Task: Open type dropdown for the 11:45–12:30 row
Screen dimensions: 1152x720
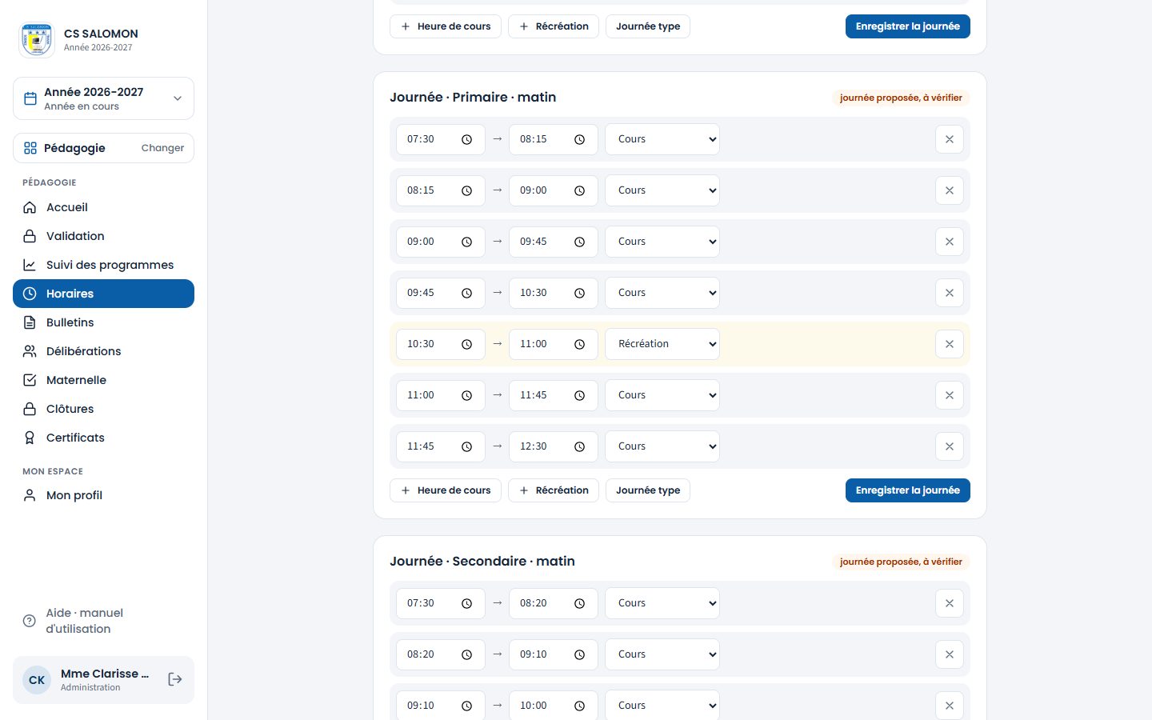Action: (x=662, y=446)
